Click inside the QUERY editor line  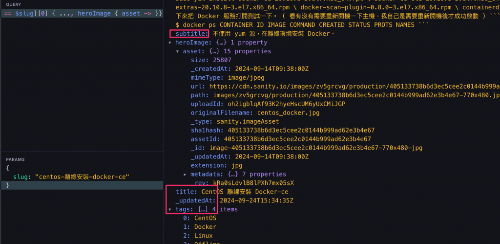point(82,14)
